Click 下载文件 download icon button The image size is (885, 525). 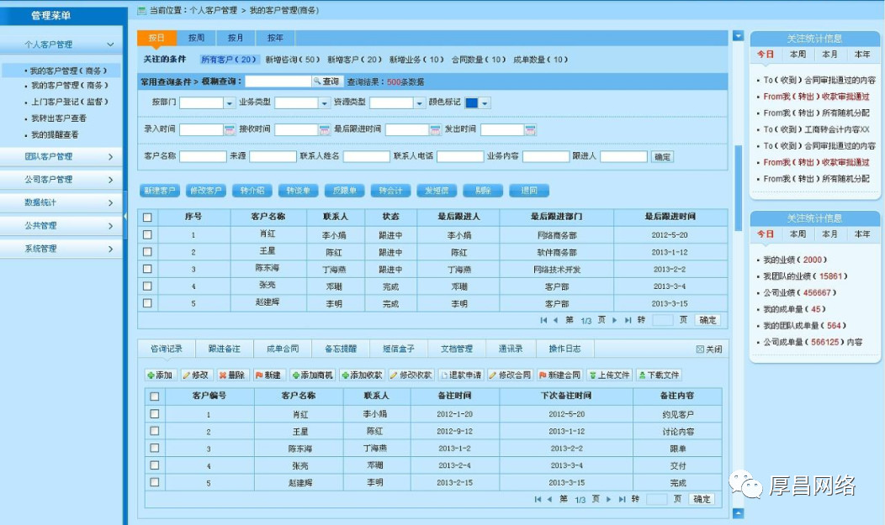click(x=659, y=375)
